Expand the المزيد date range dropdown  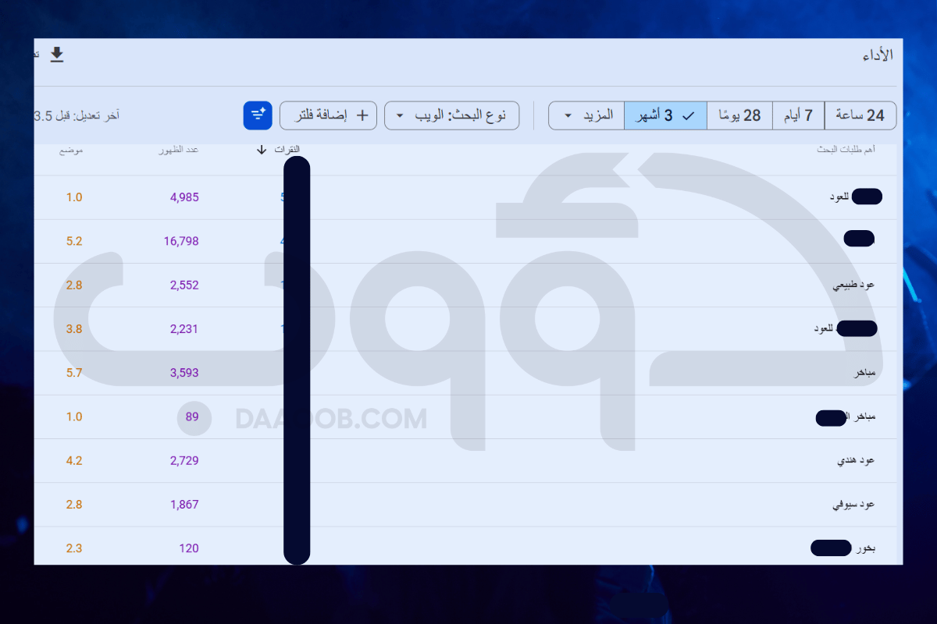586,115
